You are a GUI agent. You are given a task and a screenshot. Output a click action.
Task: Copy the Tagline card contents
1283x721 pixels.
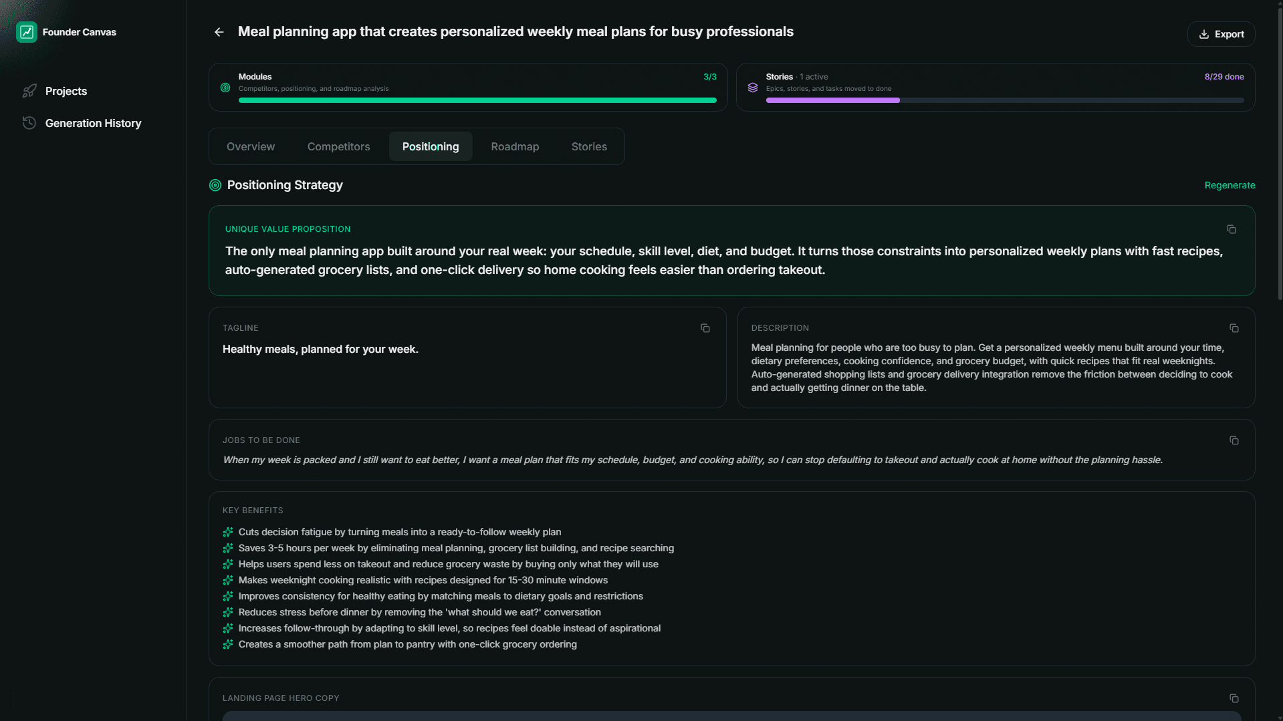tap(705, 328)
